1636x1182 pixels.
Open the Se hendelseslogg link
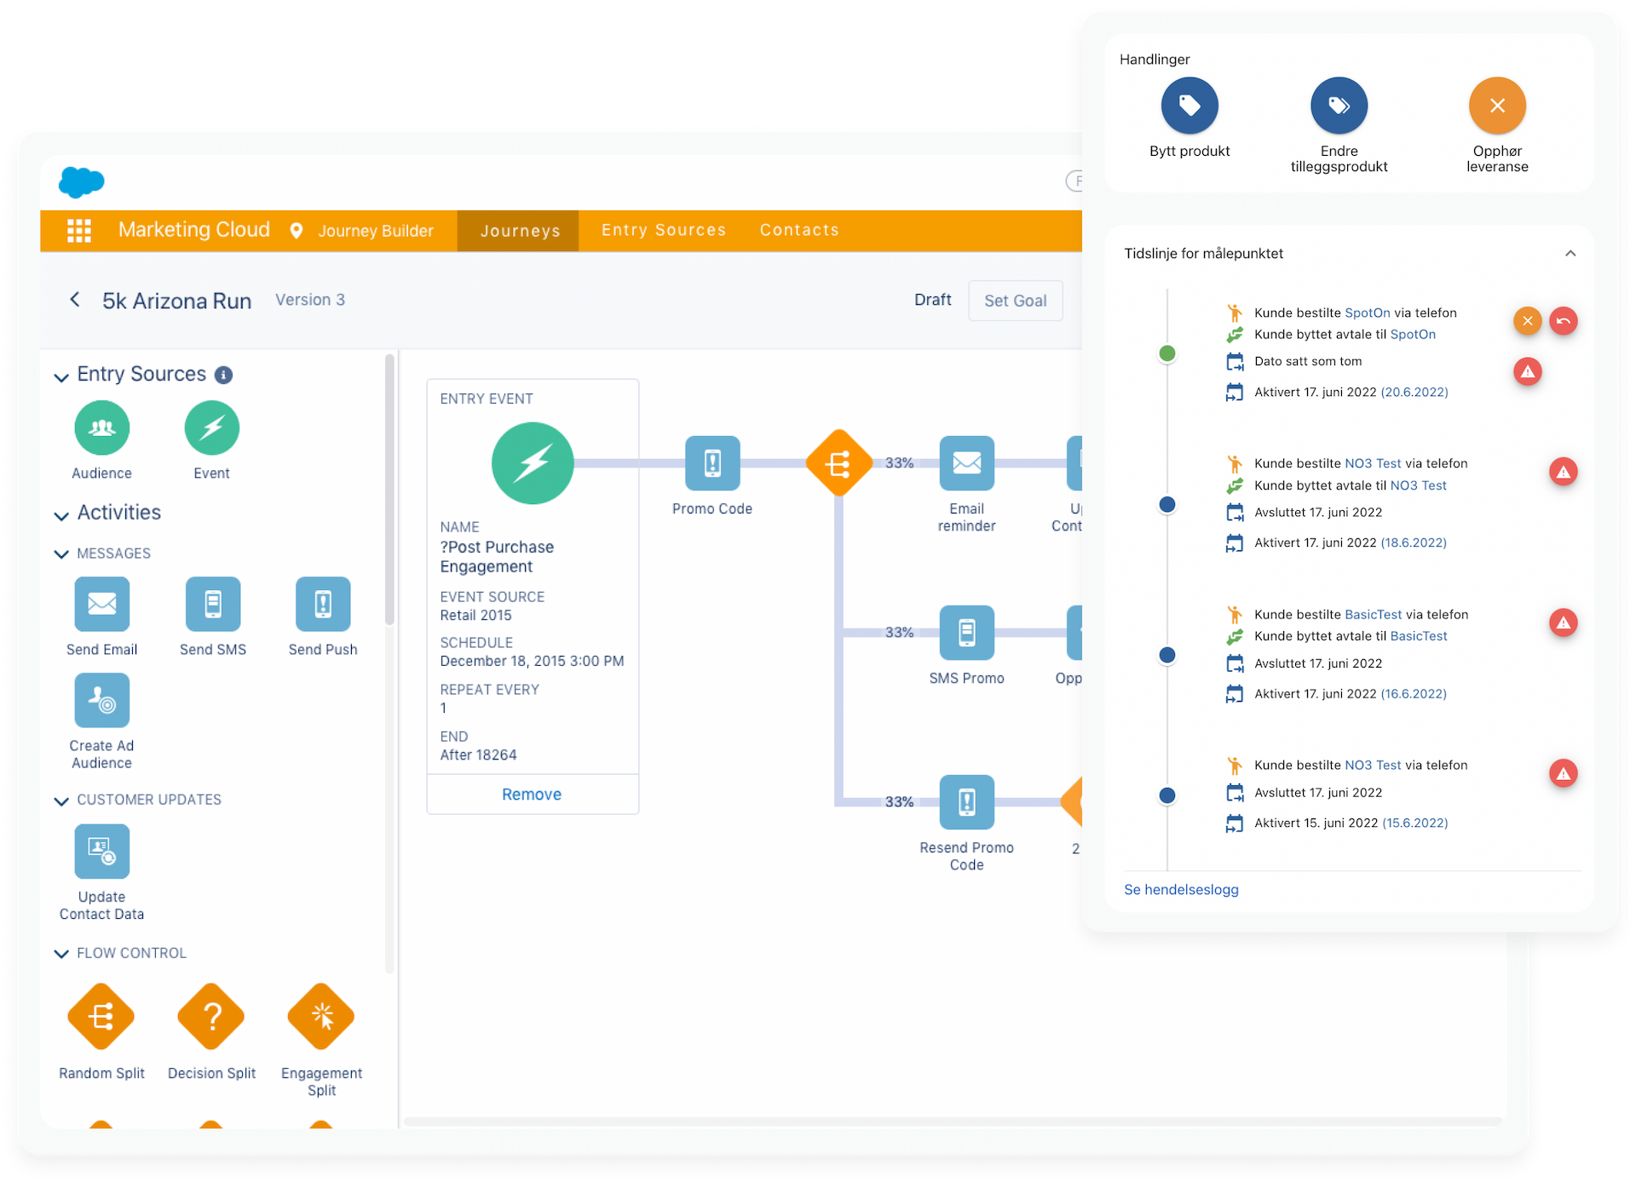pyautogui.click(x=1181, y=890)
